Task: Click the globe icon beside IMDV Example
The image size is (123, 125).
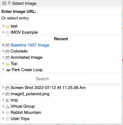Action: click(7, 32)
